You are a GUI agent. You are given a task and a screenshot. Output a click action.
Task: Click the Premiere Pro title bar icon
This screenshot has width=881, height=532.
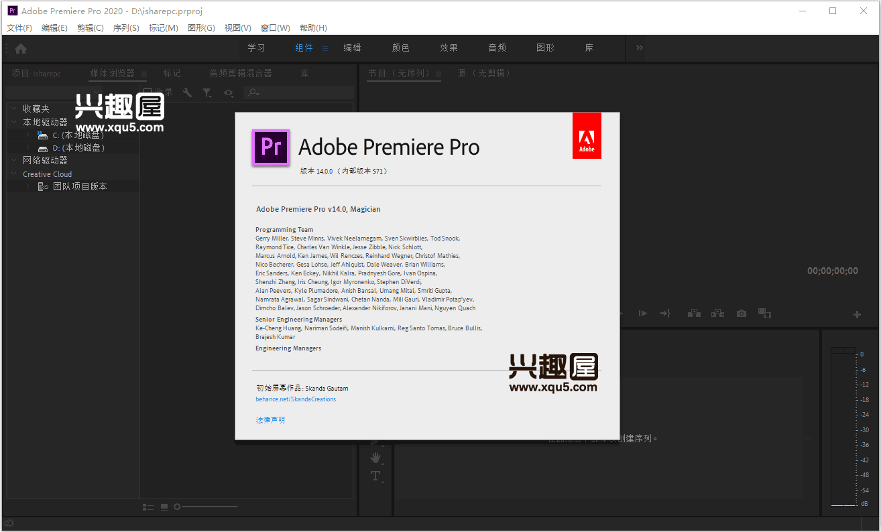click(11, 11)
